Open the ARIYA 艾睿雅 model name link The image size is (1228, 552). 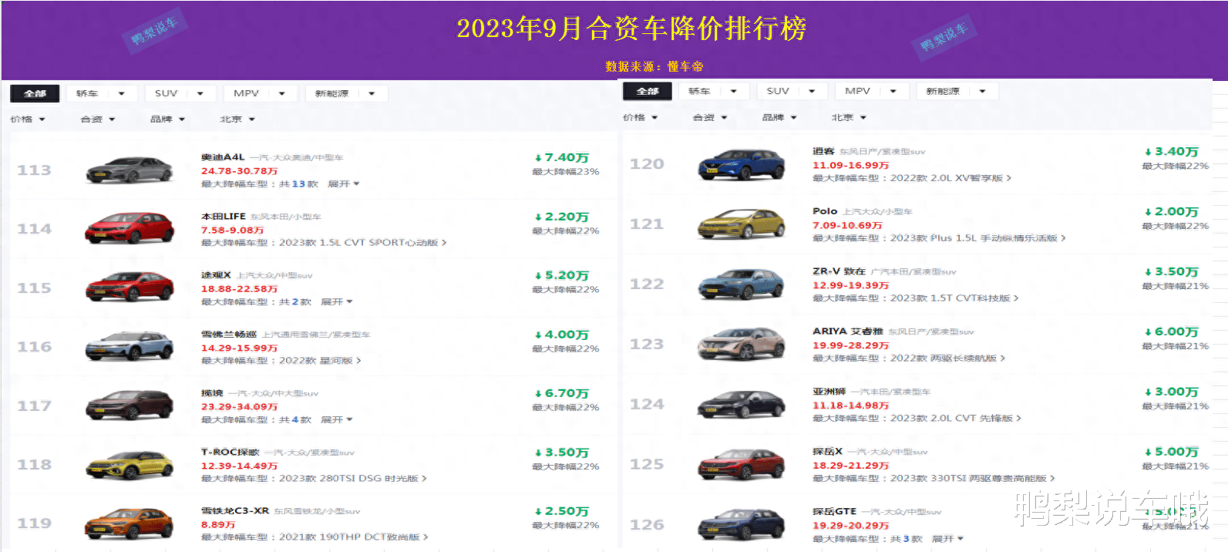click(x=848, y=332)
